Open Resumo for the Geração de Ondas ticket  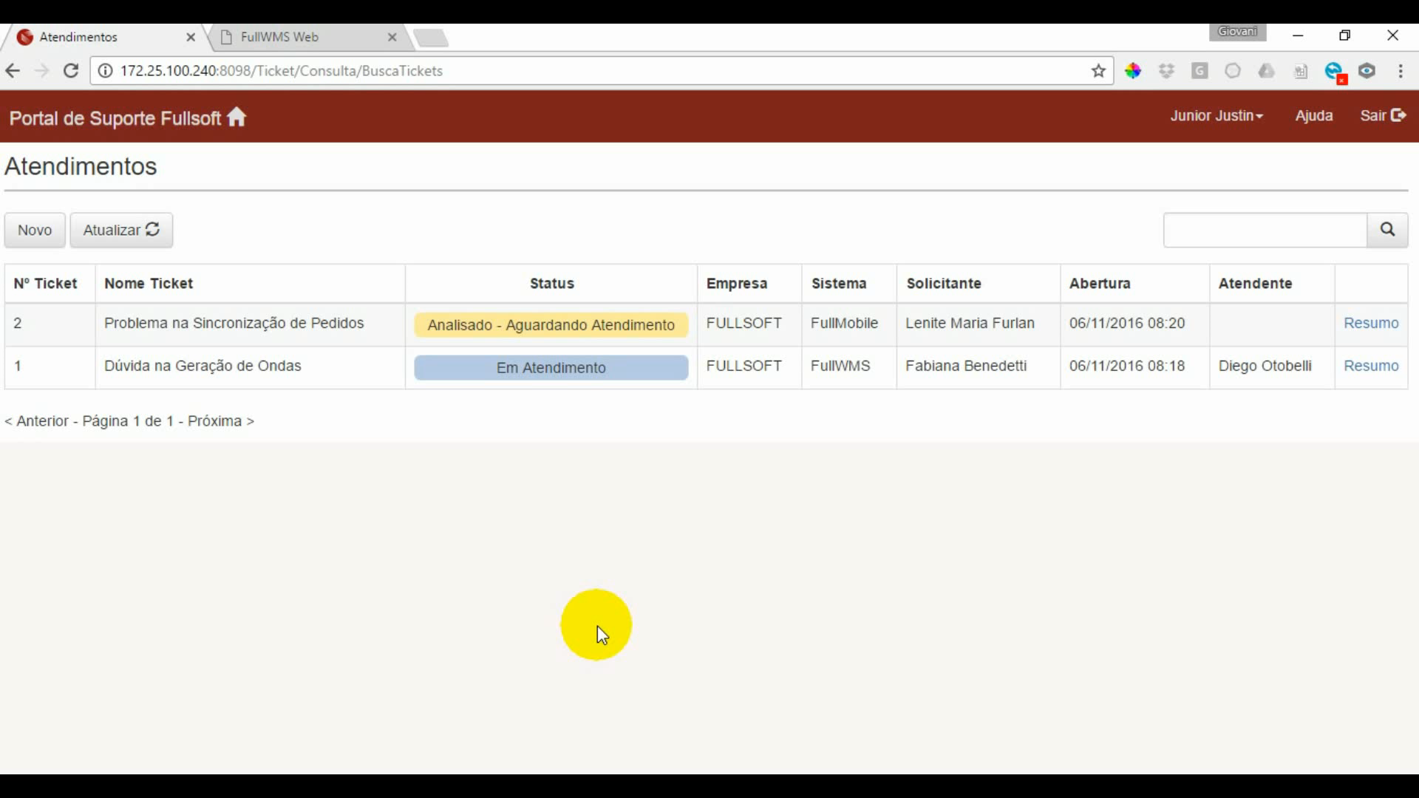tap(1371, 366)
